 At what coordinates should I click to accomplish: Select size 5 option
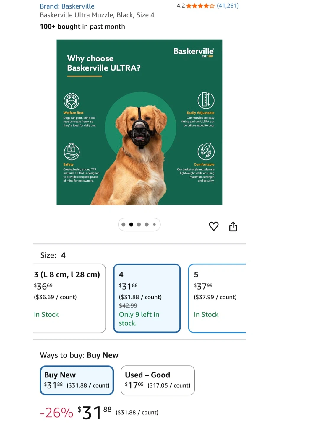[x=217, y=298]
